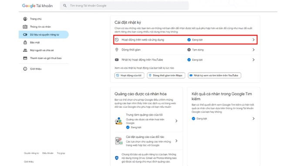296x166 pixels.
Task: Open the Trợ giúp footer link
Action: (61, 153)
